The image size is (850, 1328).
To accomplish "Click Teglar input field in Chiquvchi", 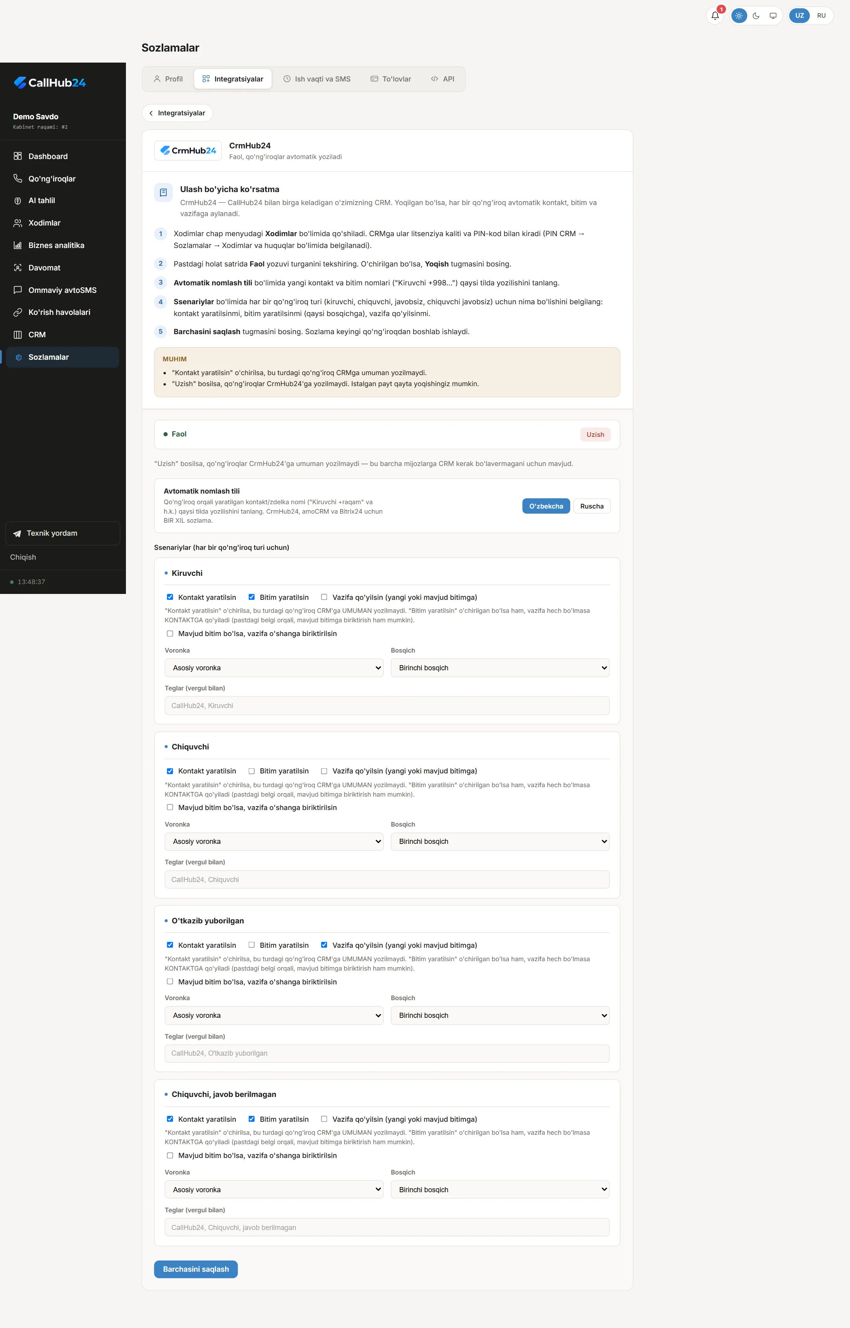I will (x=387, y=879).
